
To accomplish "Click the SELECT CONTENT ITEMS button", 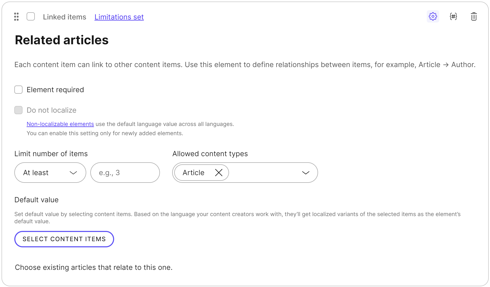I will tap(64, 239).
